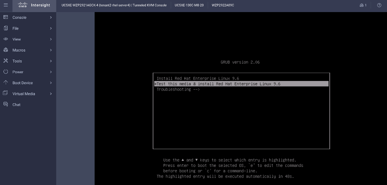The width and height of the screenshot is (387, 185).
Task: Click the Chat bubble icon
Action: [x=6, y=104]
